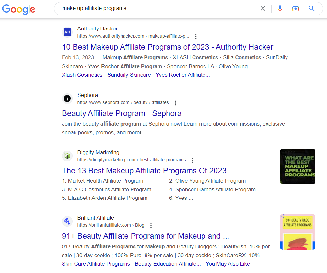Follow the 'Skin Care Affiliate Programs' sitelink
Image resolution: width=327 pixels, height=273 pixels.
tap(96, 264)
